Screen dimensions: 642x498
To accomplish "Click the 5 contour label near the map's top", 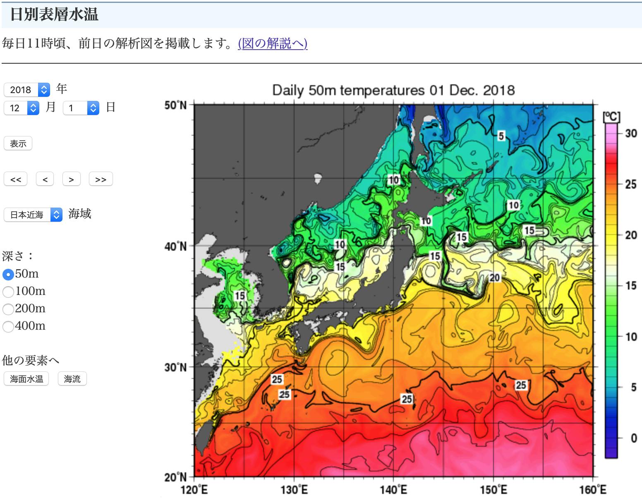I will click(x=501, y=136).
